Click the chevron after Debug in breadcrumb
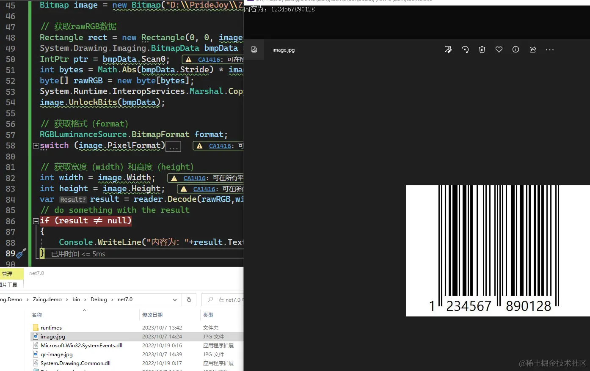Screen dimensions: 590x371 (113, 300)
